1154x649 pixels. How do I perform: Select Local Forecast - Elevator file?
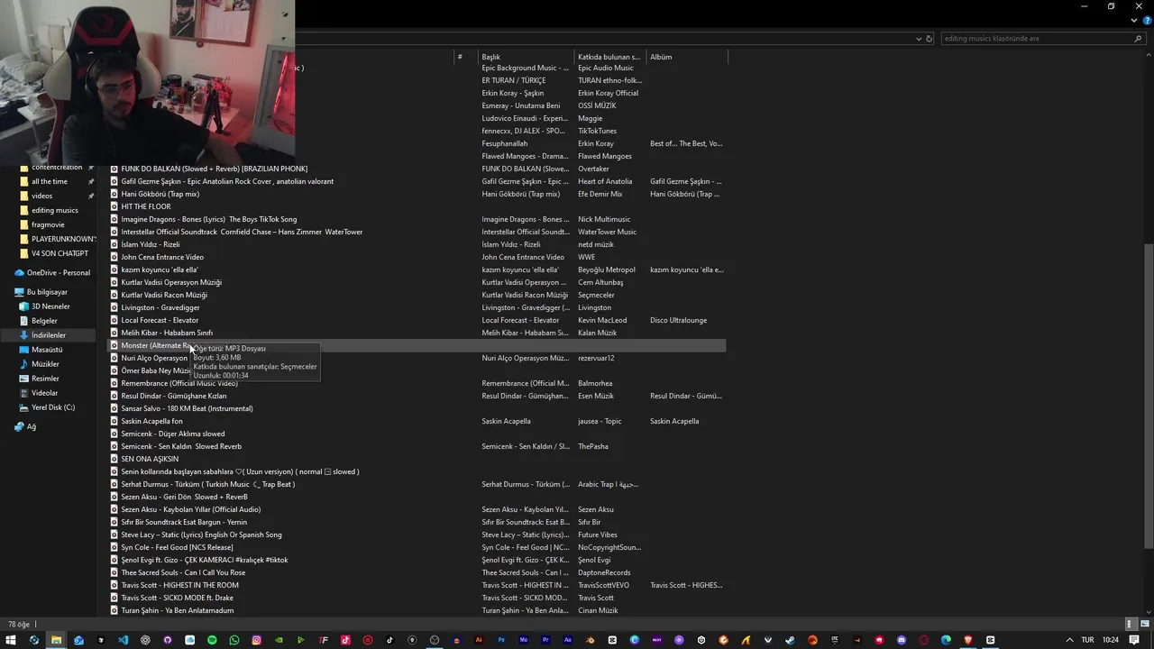[x=160, y=320]
